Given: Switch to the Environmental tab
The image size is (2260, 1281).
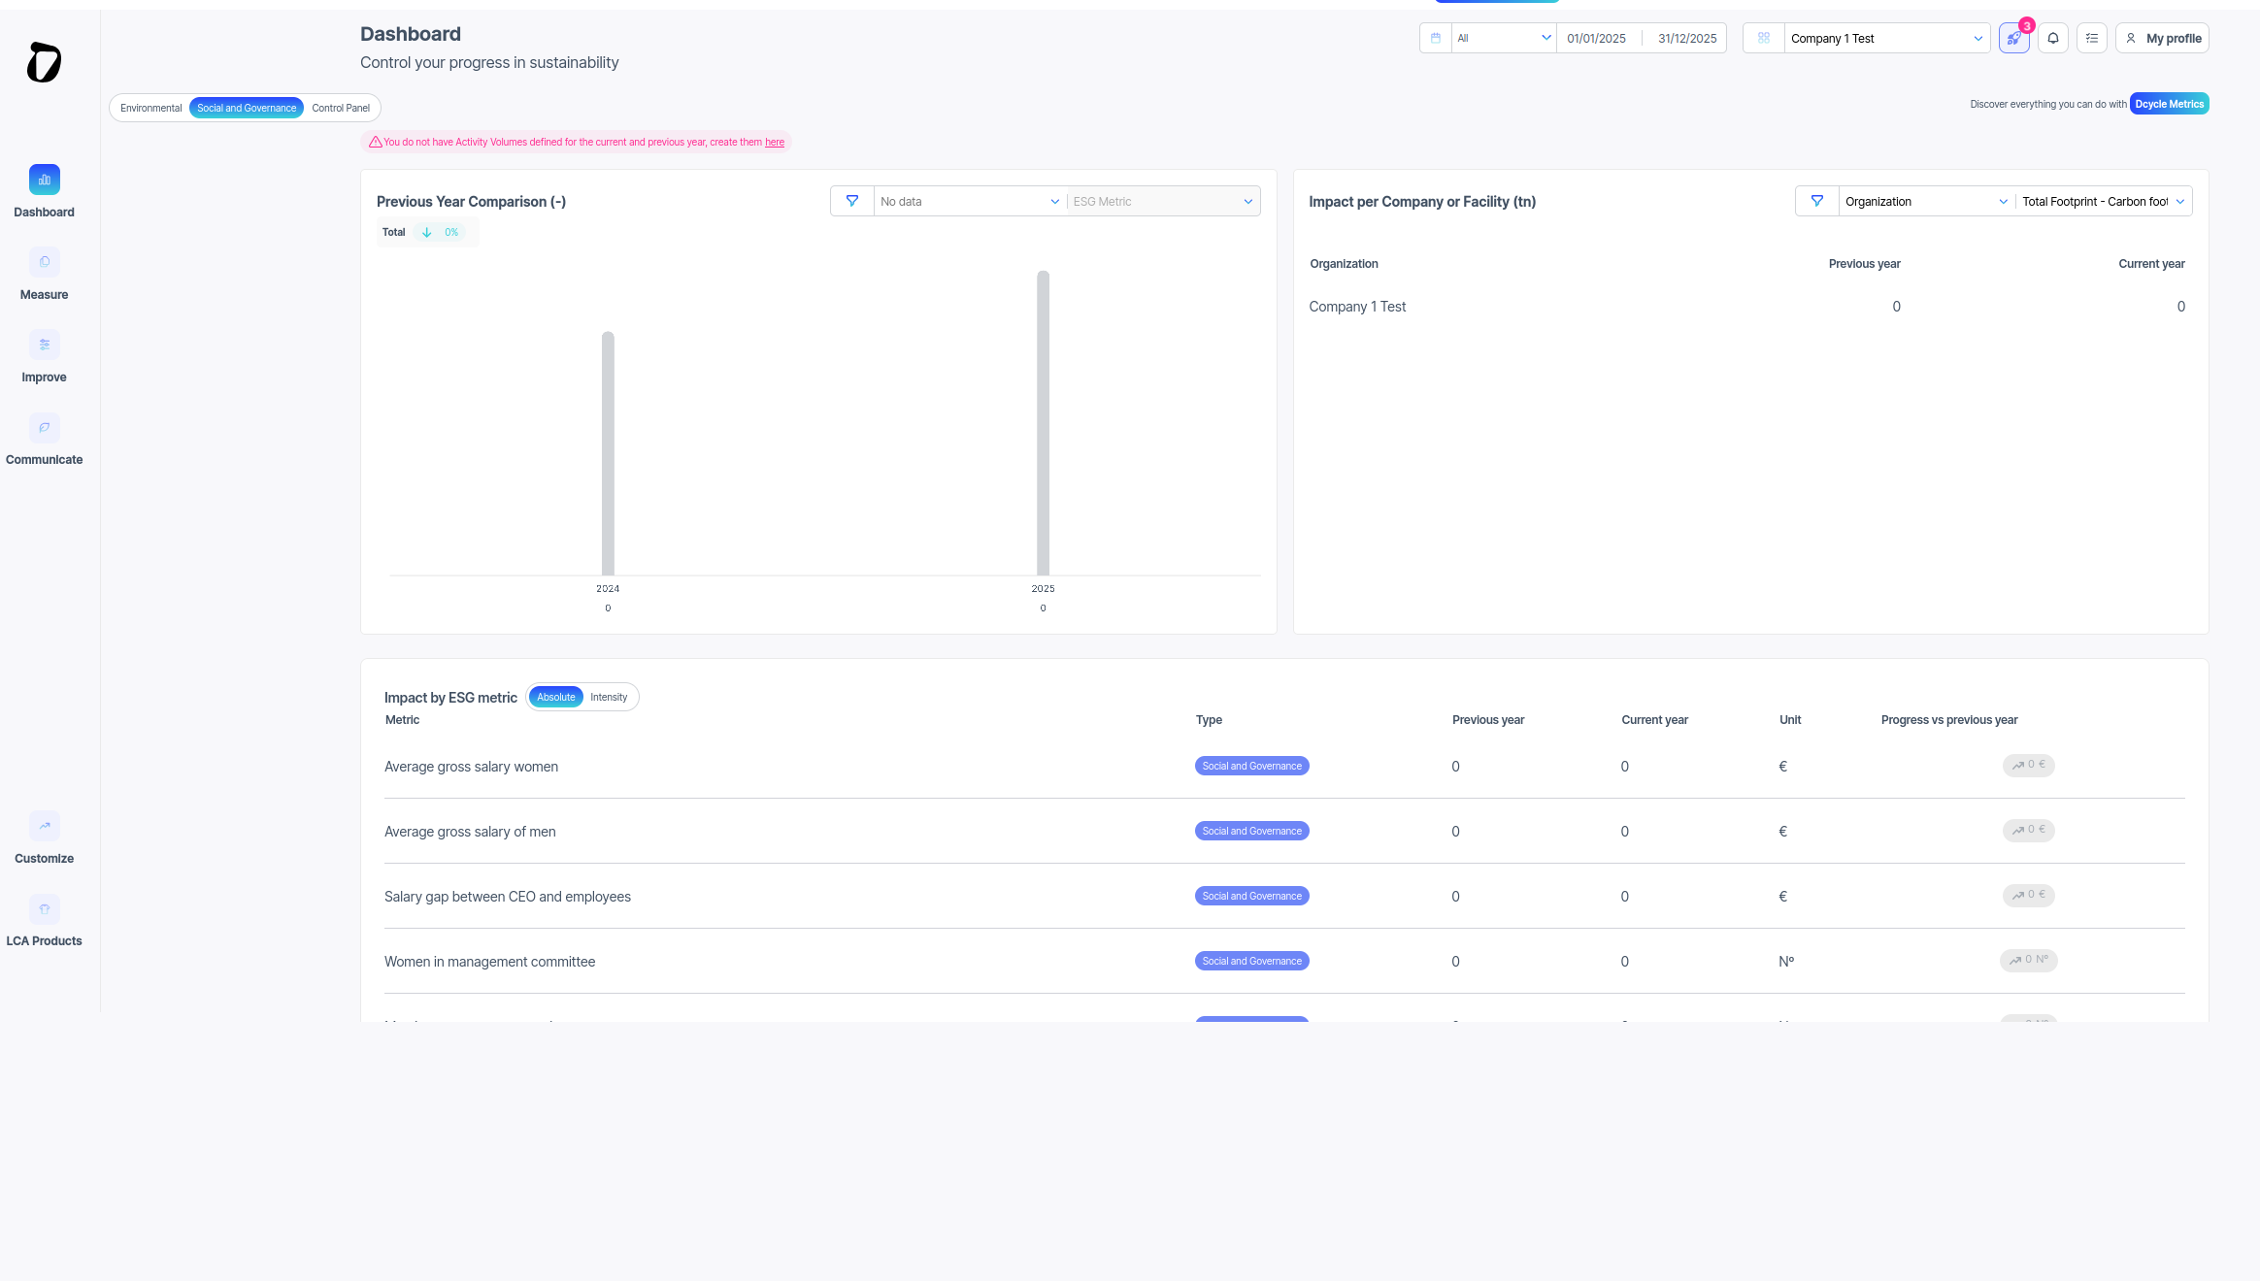Looking at the screenshot, I should click(x=151, y=108).
